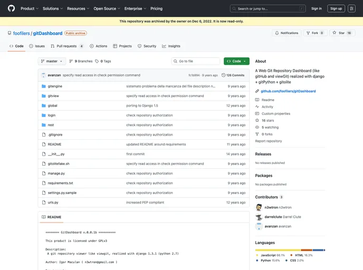Click the orange HTML segment of language bar
Viewport: 363px width, 270px height.
pos(307,250)
